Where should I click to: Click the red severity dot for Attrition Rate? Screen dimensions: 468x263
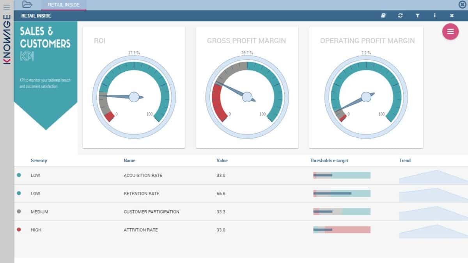point(19,230)
